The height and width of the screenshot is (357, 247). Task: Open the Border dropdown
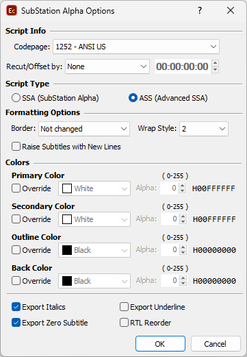point(84,129)
